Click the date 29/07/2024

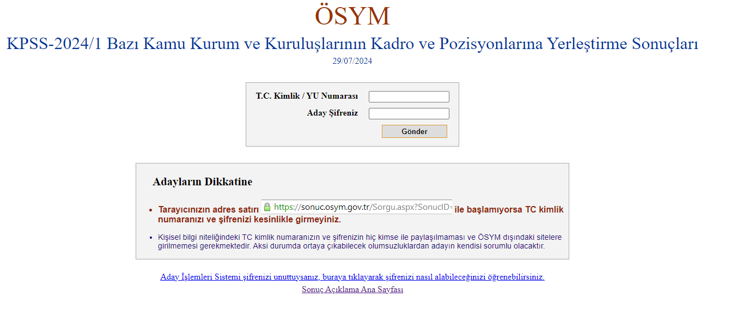click(x=352, y=61)
